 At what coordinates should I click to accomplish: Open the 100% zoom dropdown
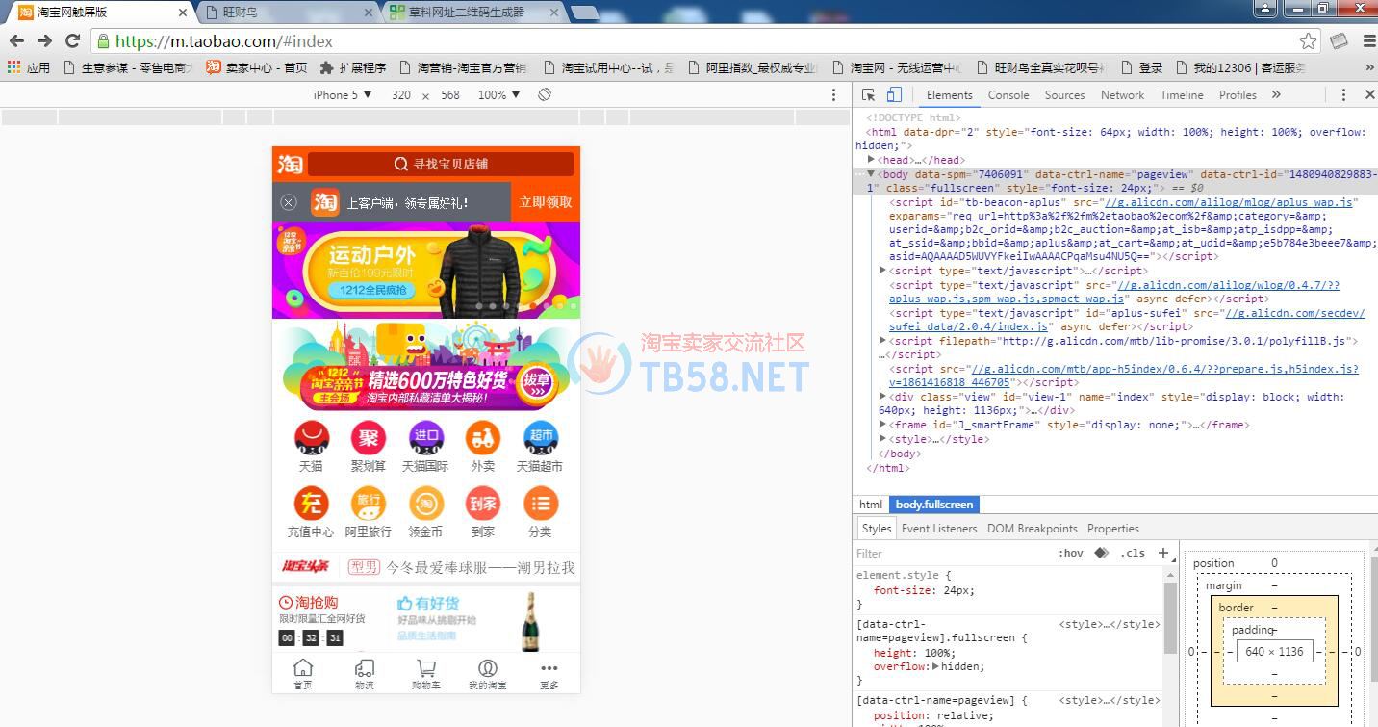pyautogui.click(x=498, y=94)
